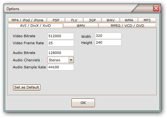Image resolution: width=167 pixels, height=118 pixels.
Task: Click the Width label
Action: (86, 37)
